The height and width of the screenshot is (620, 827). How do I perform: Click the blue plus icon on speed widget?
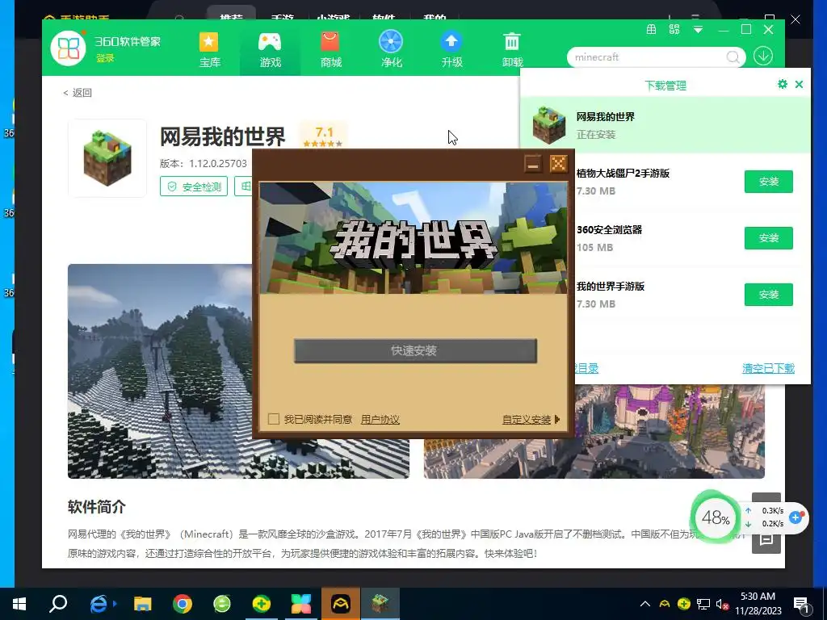[796, 517]
